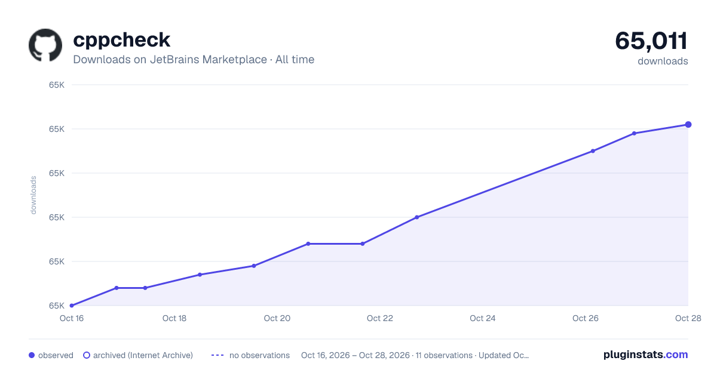Click the archived (Internet Archive) legend label

[x=143, y=355]
